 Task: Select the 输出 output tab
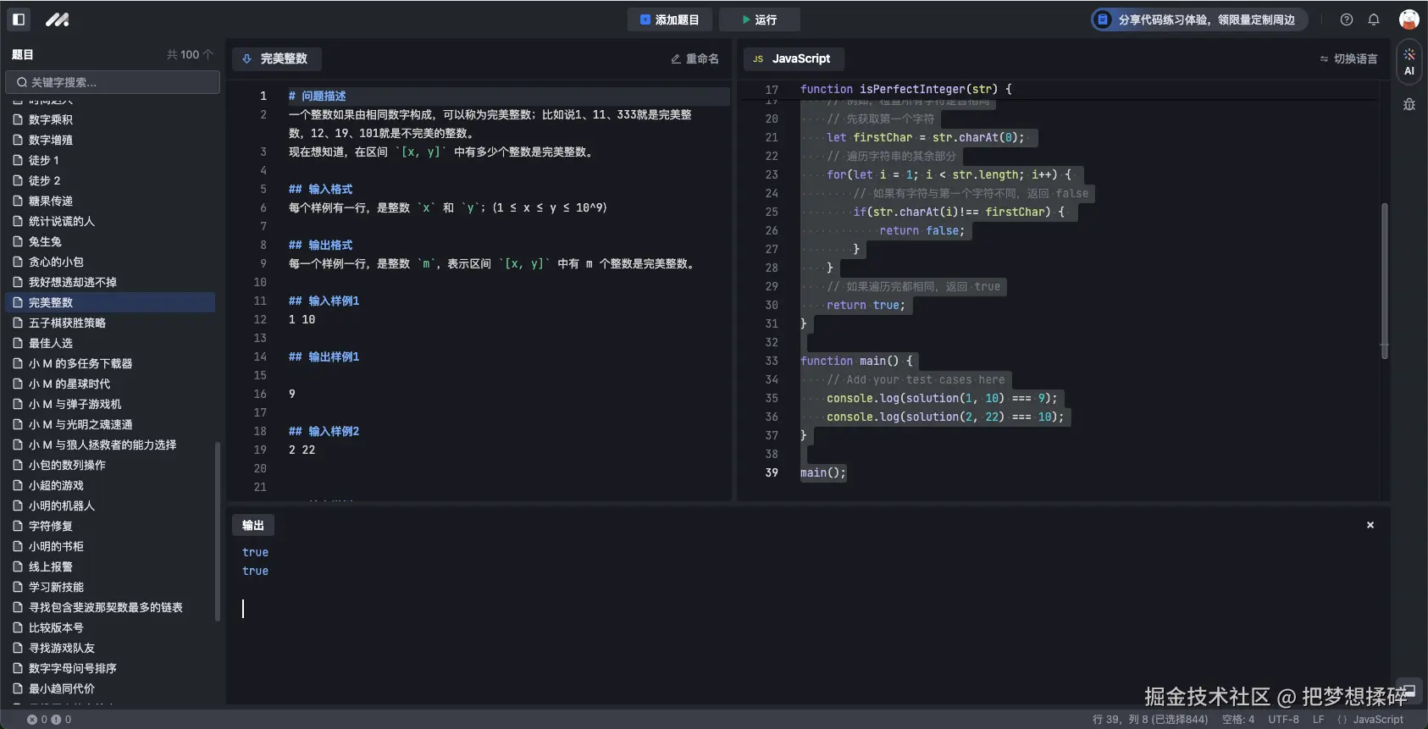252,525
